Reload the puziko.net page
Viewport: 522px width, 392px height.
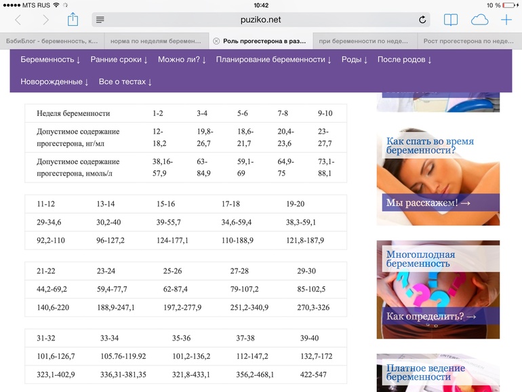(x=422, y=20)
